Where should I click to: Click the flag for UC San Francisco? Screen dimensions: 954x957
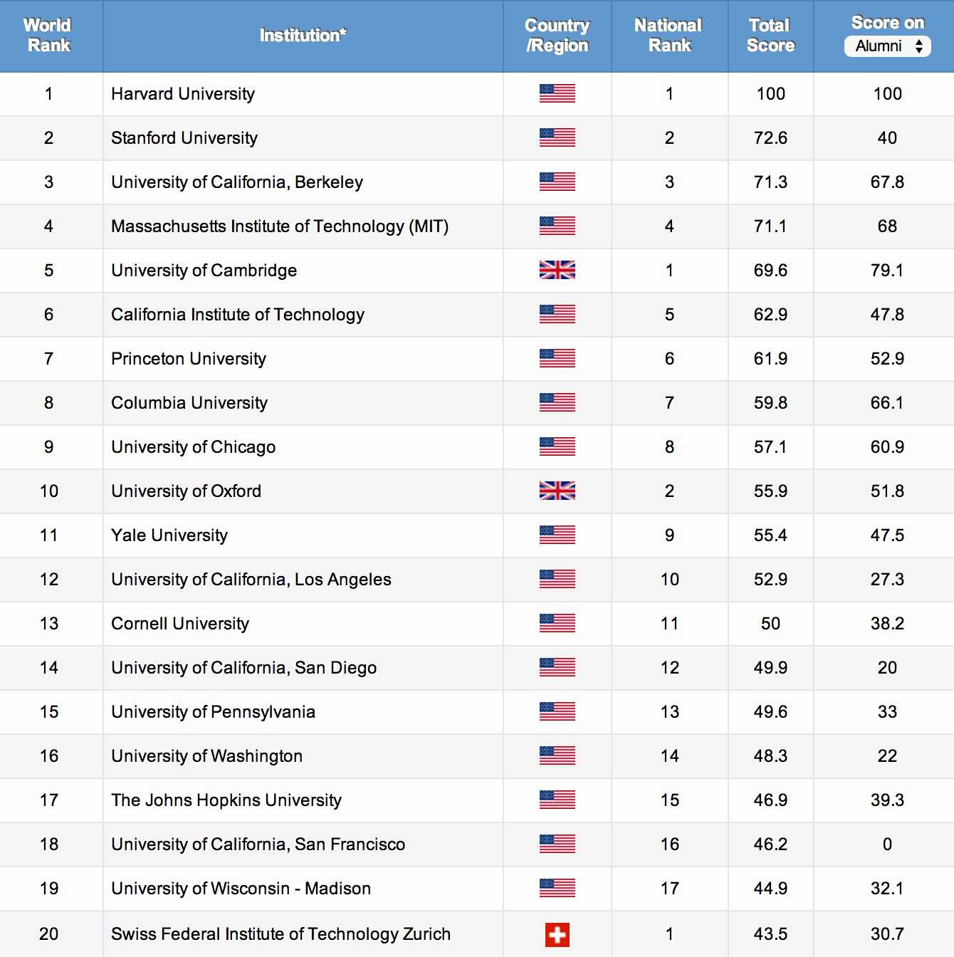coord(557,844)
